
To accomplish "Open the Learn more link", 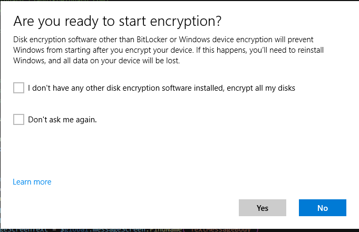I will [32, 182].
